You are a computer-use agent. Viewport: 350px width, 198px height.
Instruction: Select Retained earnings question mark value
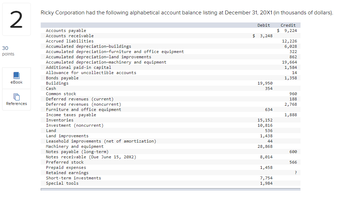[296, 173]
